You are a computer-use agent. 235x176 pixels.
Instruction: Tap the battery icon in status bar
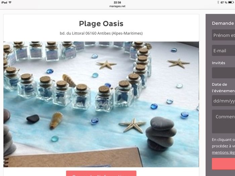point(231,2)
